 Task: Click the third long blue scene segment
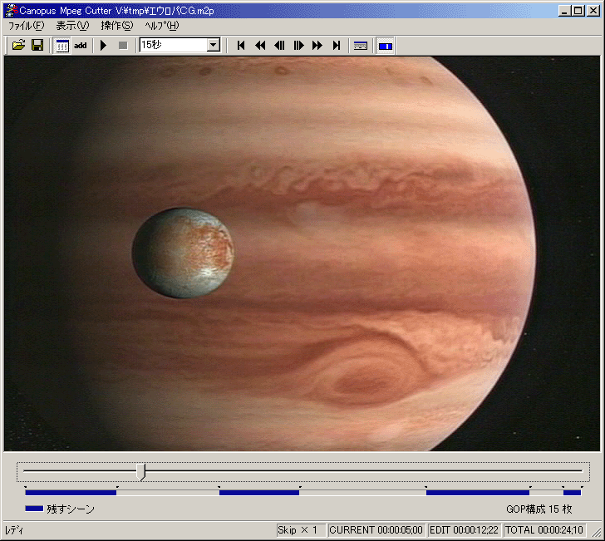(478, 493)
